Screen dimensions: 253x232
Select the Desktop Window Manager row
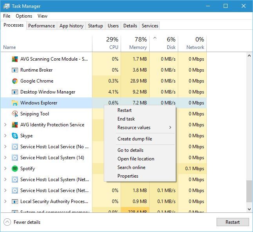coord(104,92)
